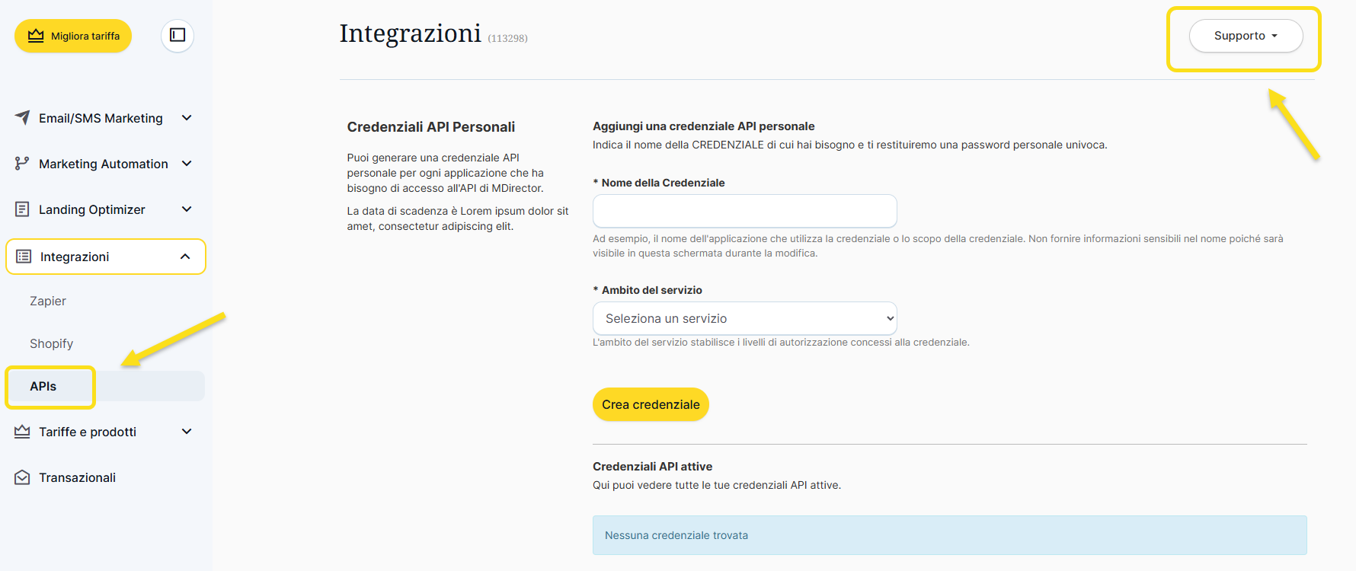
Task: Open the Zapier integration page
Action: coord(48,301)
